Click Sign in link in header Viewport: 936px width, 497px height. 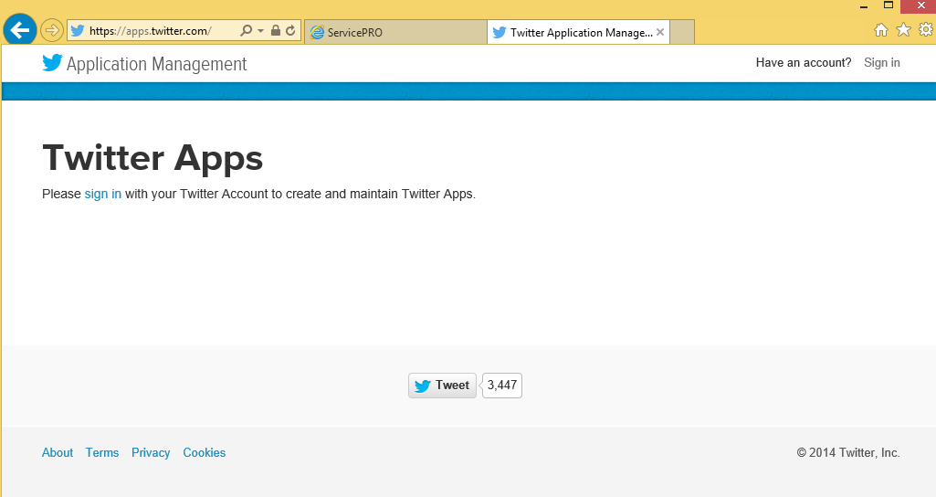(881, 63)
